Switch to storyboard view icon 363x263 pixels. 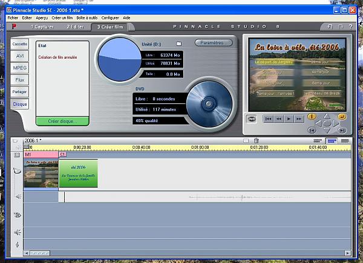[318, 141]
